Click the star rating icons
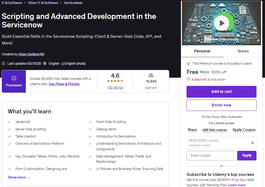 (115, 81)
